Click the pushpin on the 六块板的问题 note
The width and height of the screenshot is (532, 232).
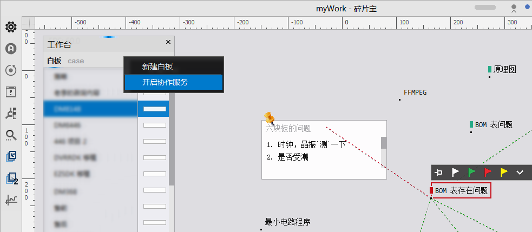tap(270, 118)
